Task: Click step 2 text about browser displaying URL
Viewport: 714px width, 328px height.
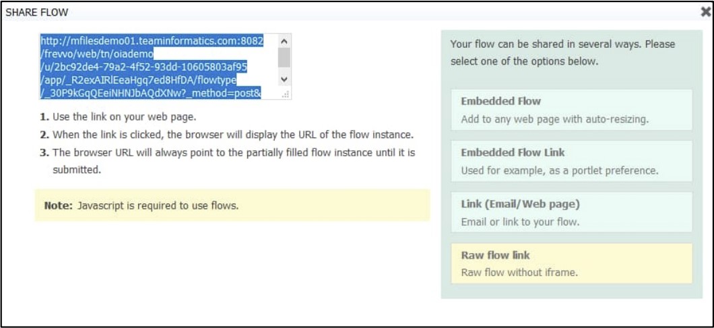Action: pyautogui.click(x=233, y=135)
